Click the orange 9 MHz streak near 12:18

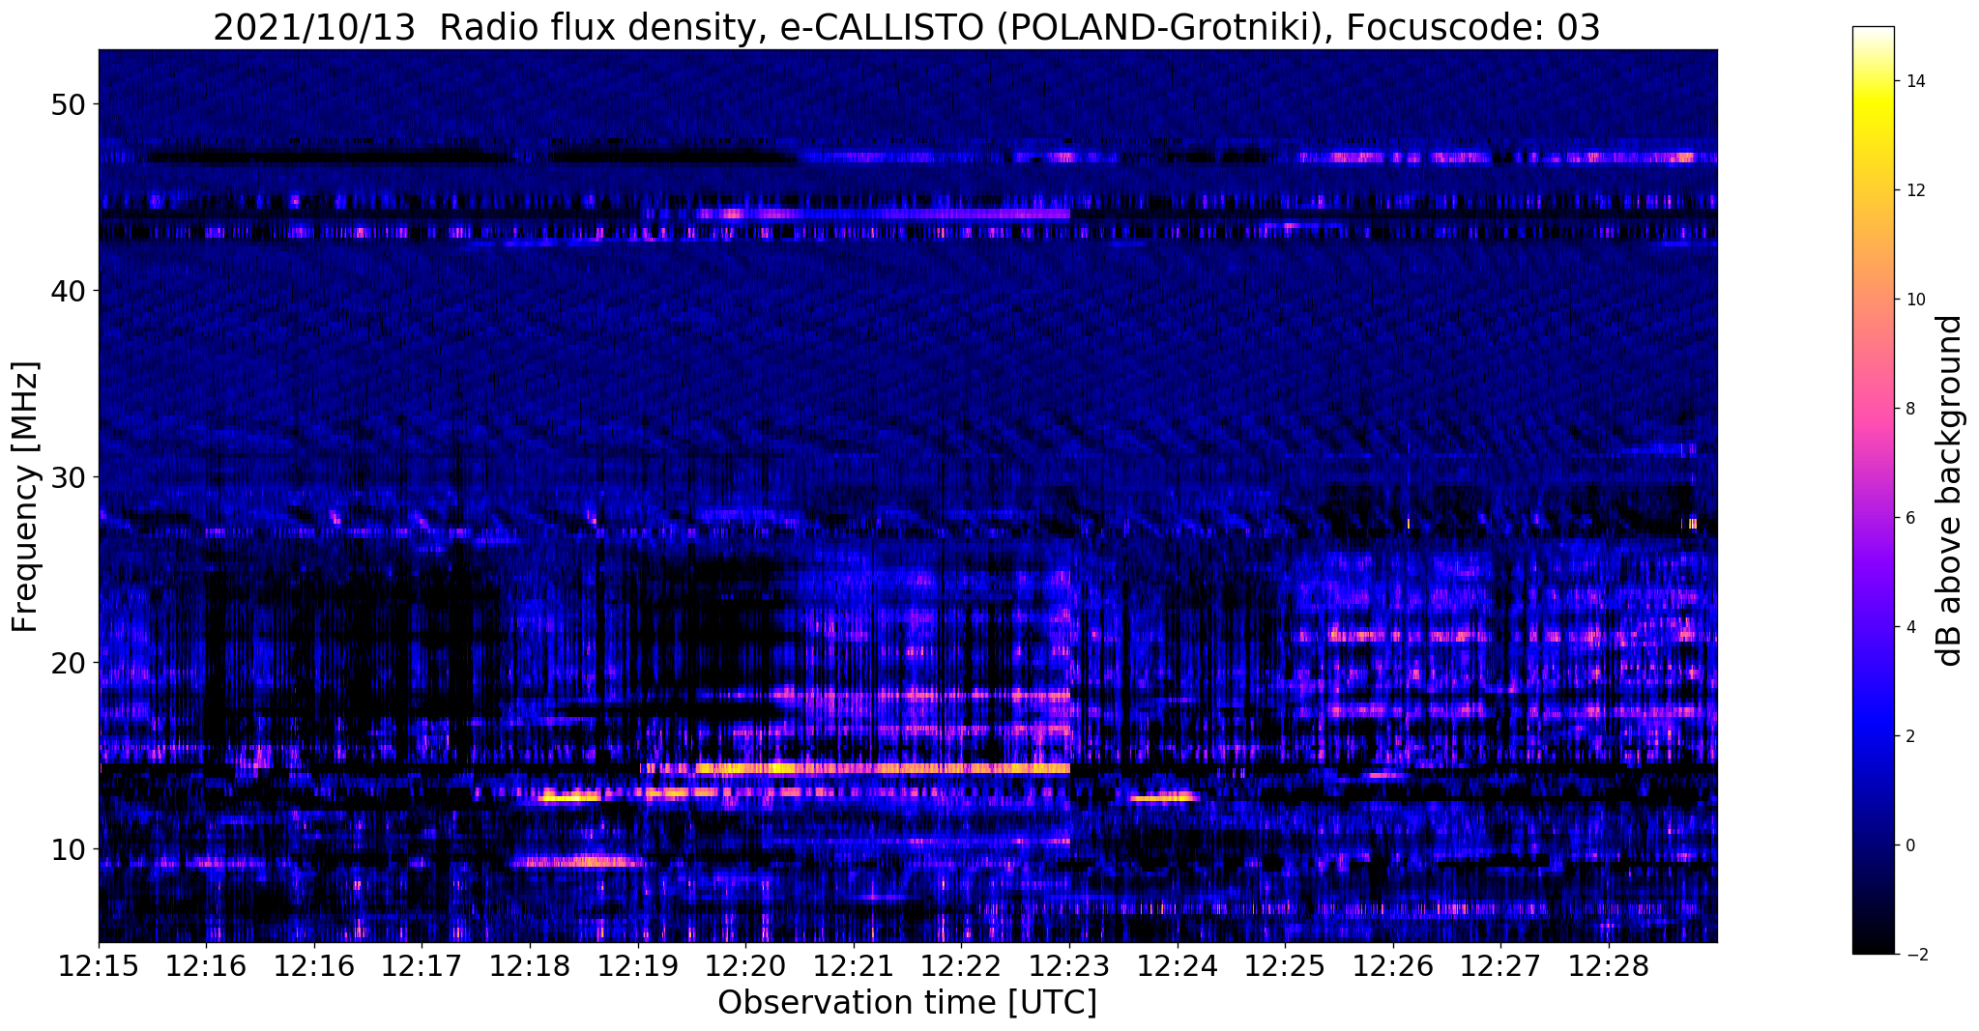pyautogui.click(x=576, y=861)
